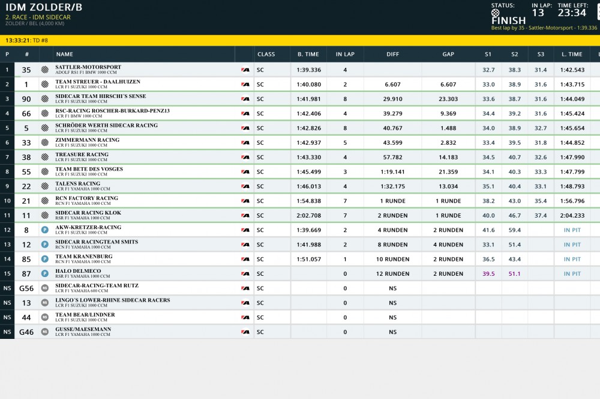The width and height of the screenshot is (600, 399).
Task: Click the TIME LEFT 23:34 value
Action: click(572, 13)
